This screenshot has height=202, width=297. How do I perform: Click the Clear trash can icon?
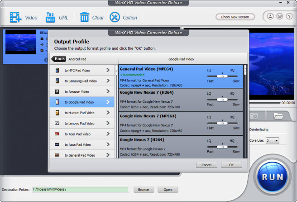pos(84,17)
